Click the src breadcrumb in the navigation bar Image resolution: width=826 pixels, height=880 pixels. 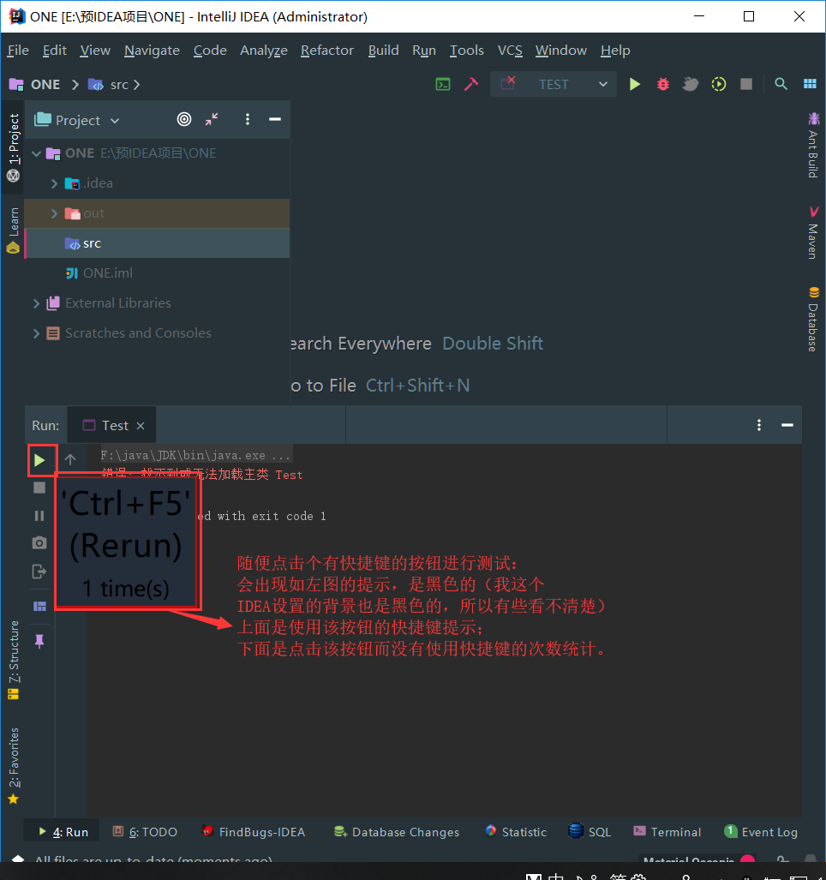click(x=109, y=85)
